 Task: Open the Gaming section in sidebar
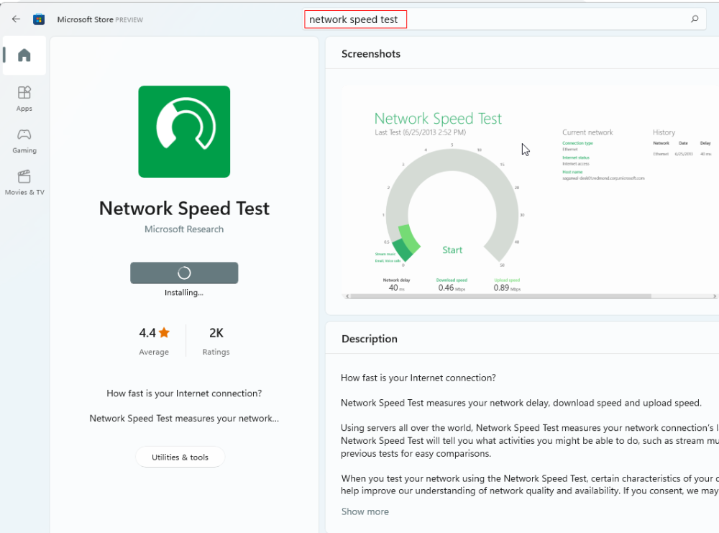(24, 141)
